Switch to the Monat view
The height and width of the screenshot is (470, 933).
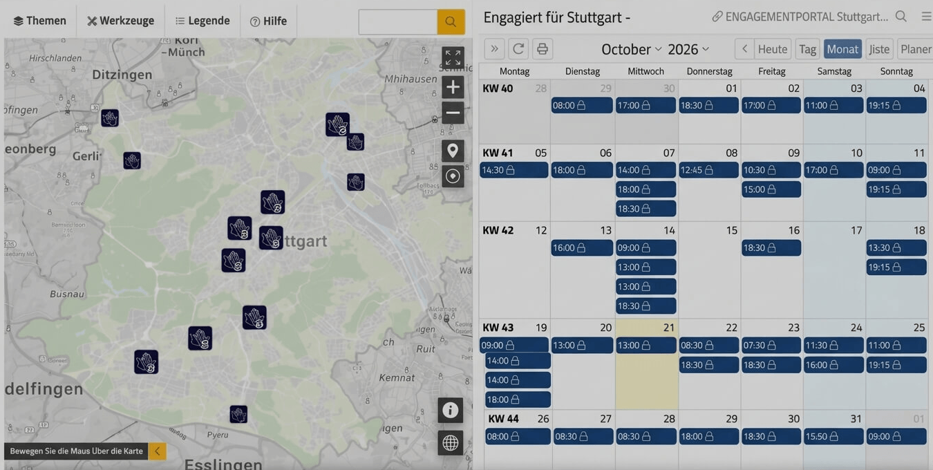tap(842, 49)
